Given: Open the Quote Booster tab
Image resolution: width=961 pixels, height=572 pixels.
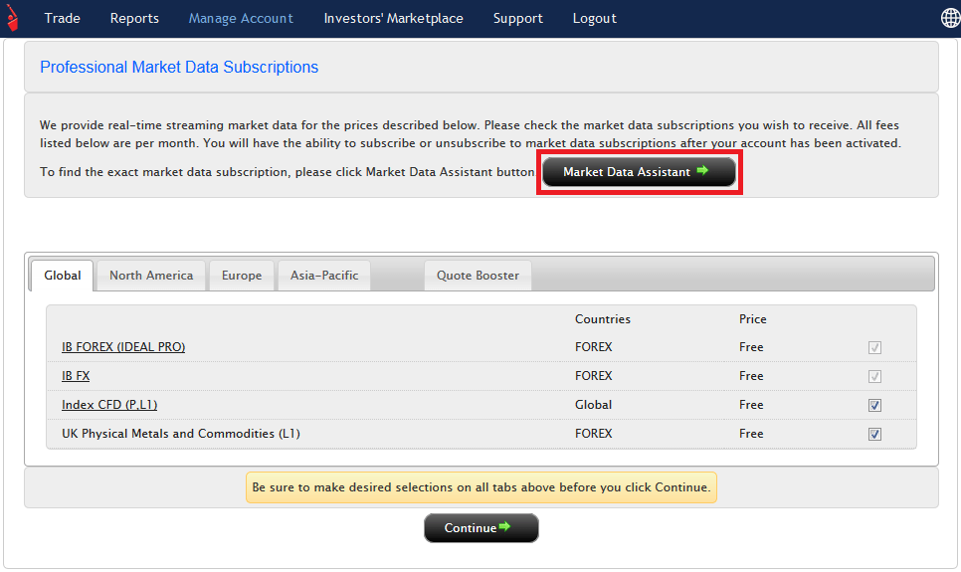Looking at the screenshot, I should tap(478, 276).
